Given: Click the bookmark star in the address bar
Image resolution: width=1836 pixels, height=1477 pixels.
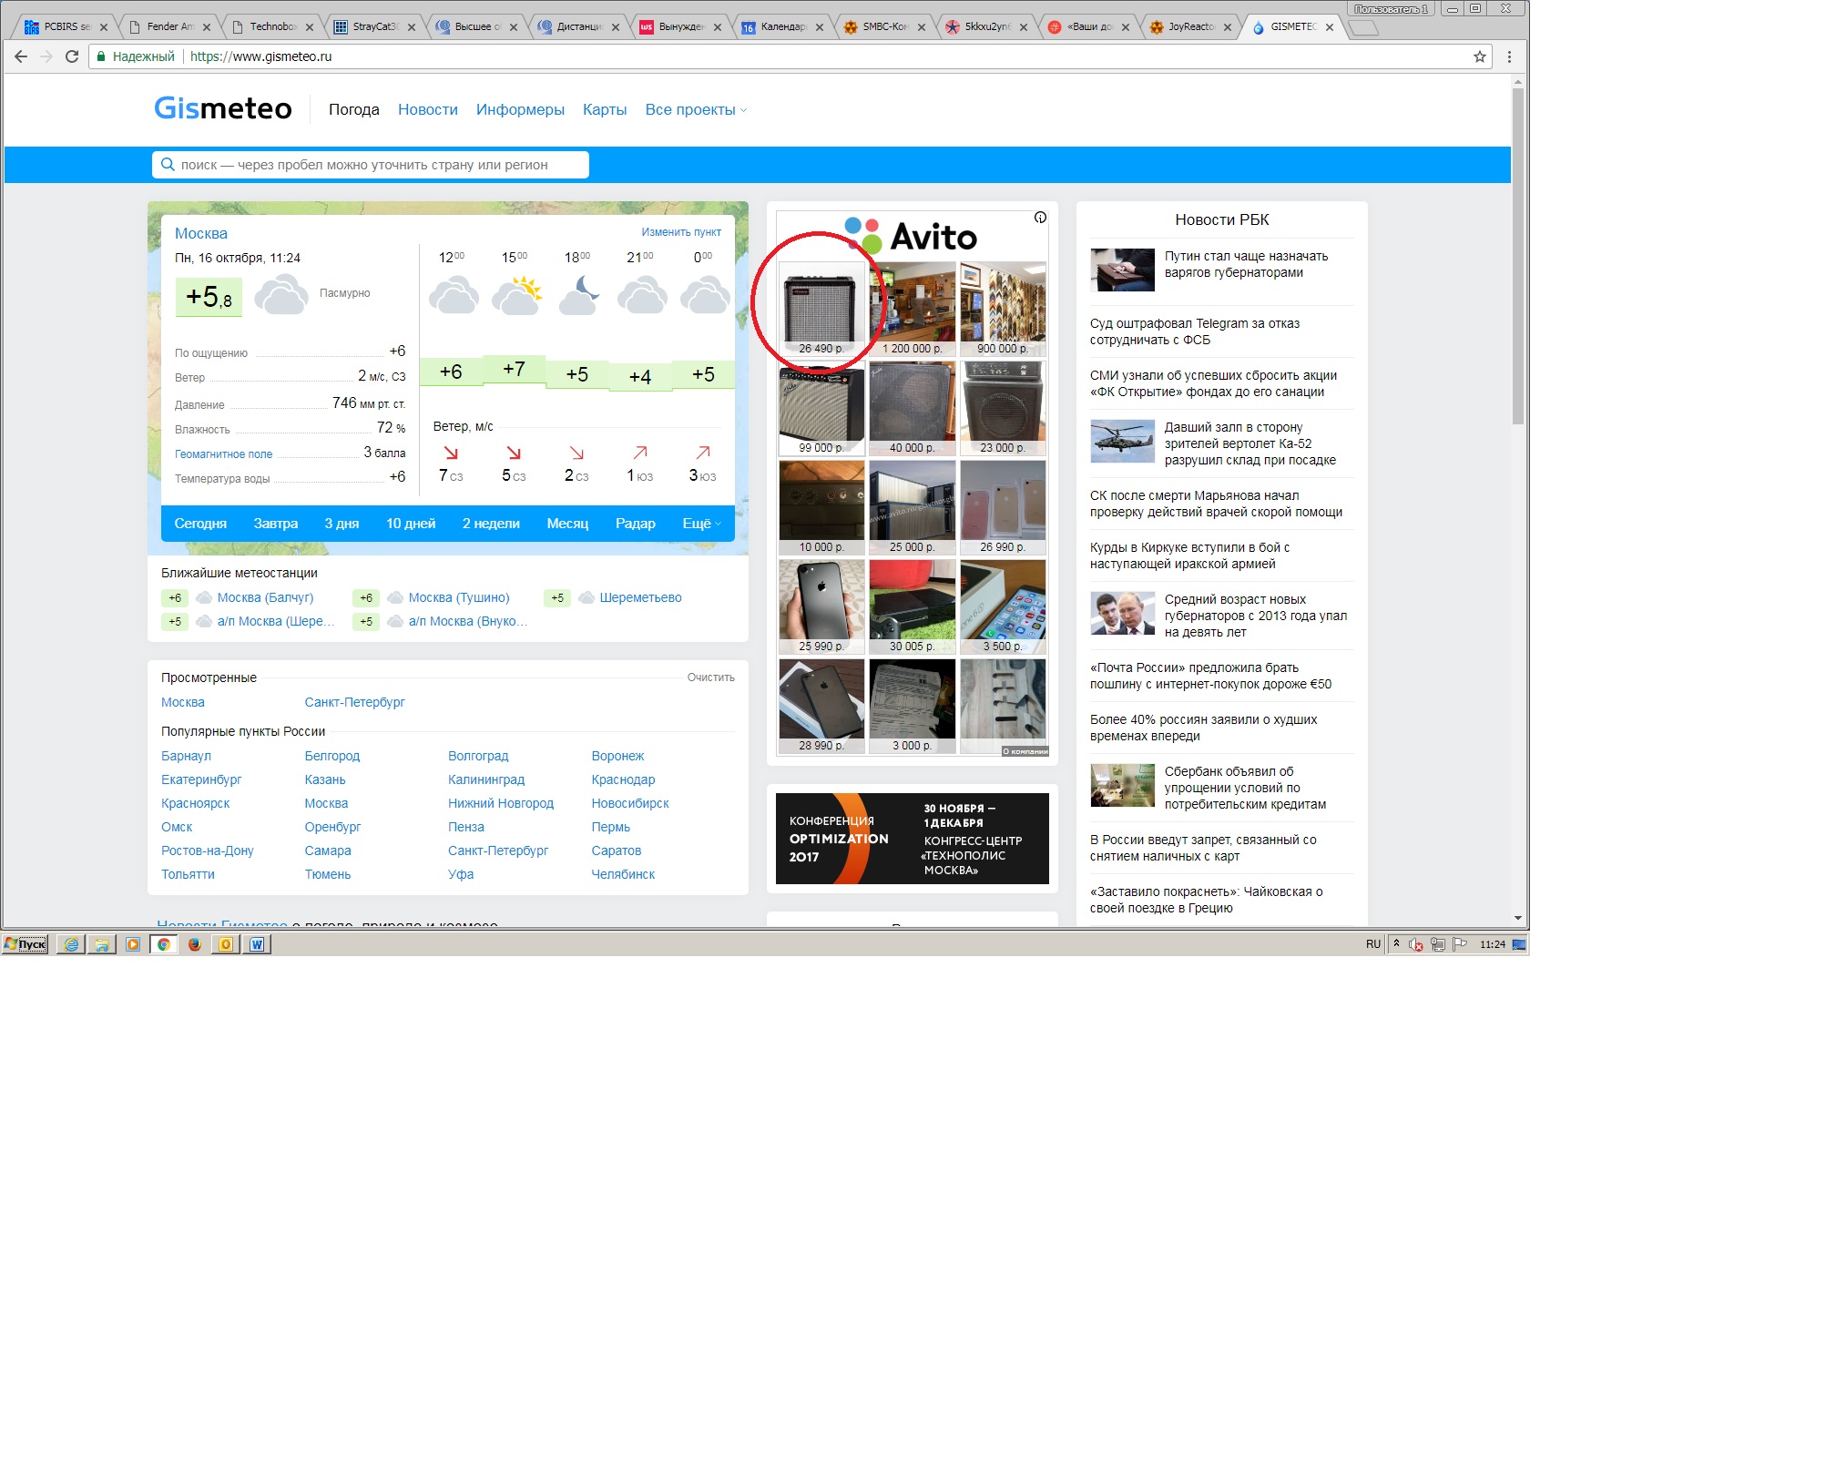Looking at the screenshot, I should tap(1479, 56).
